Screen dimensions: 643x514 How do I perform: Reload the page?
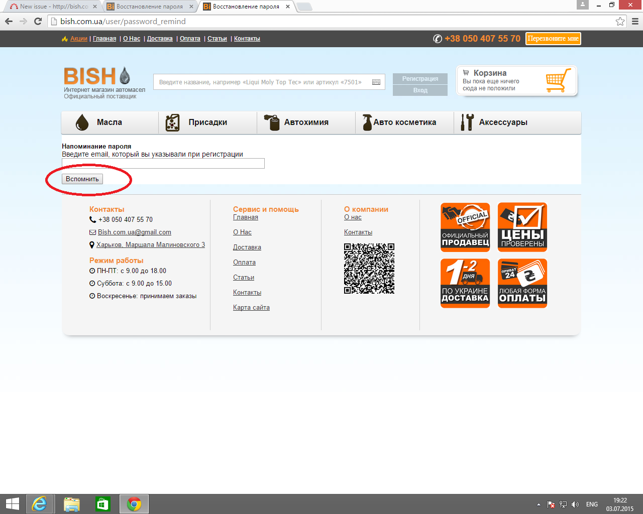38,22
